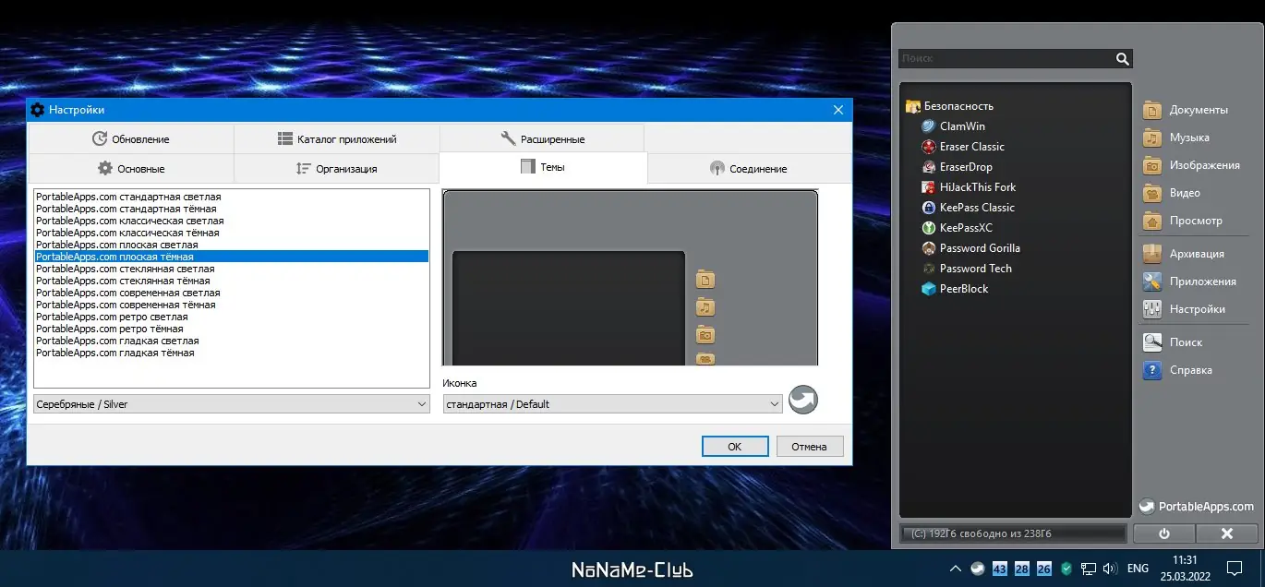Viewport: 1265px width, 587px height.
Task: Click ENG language indicator in taskbar
Action: click(x=1138, y=569)
